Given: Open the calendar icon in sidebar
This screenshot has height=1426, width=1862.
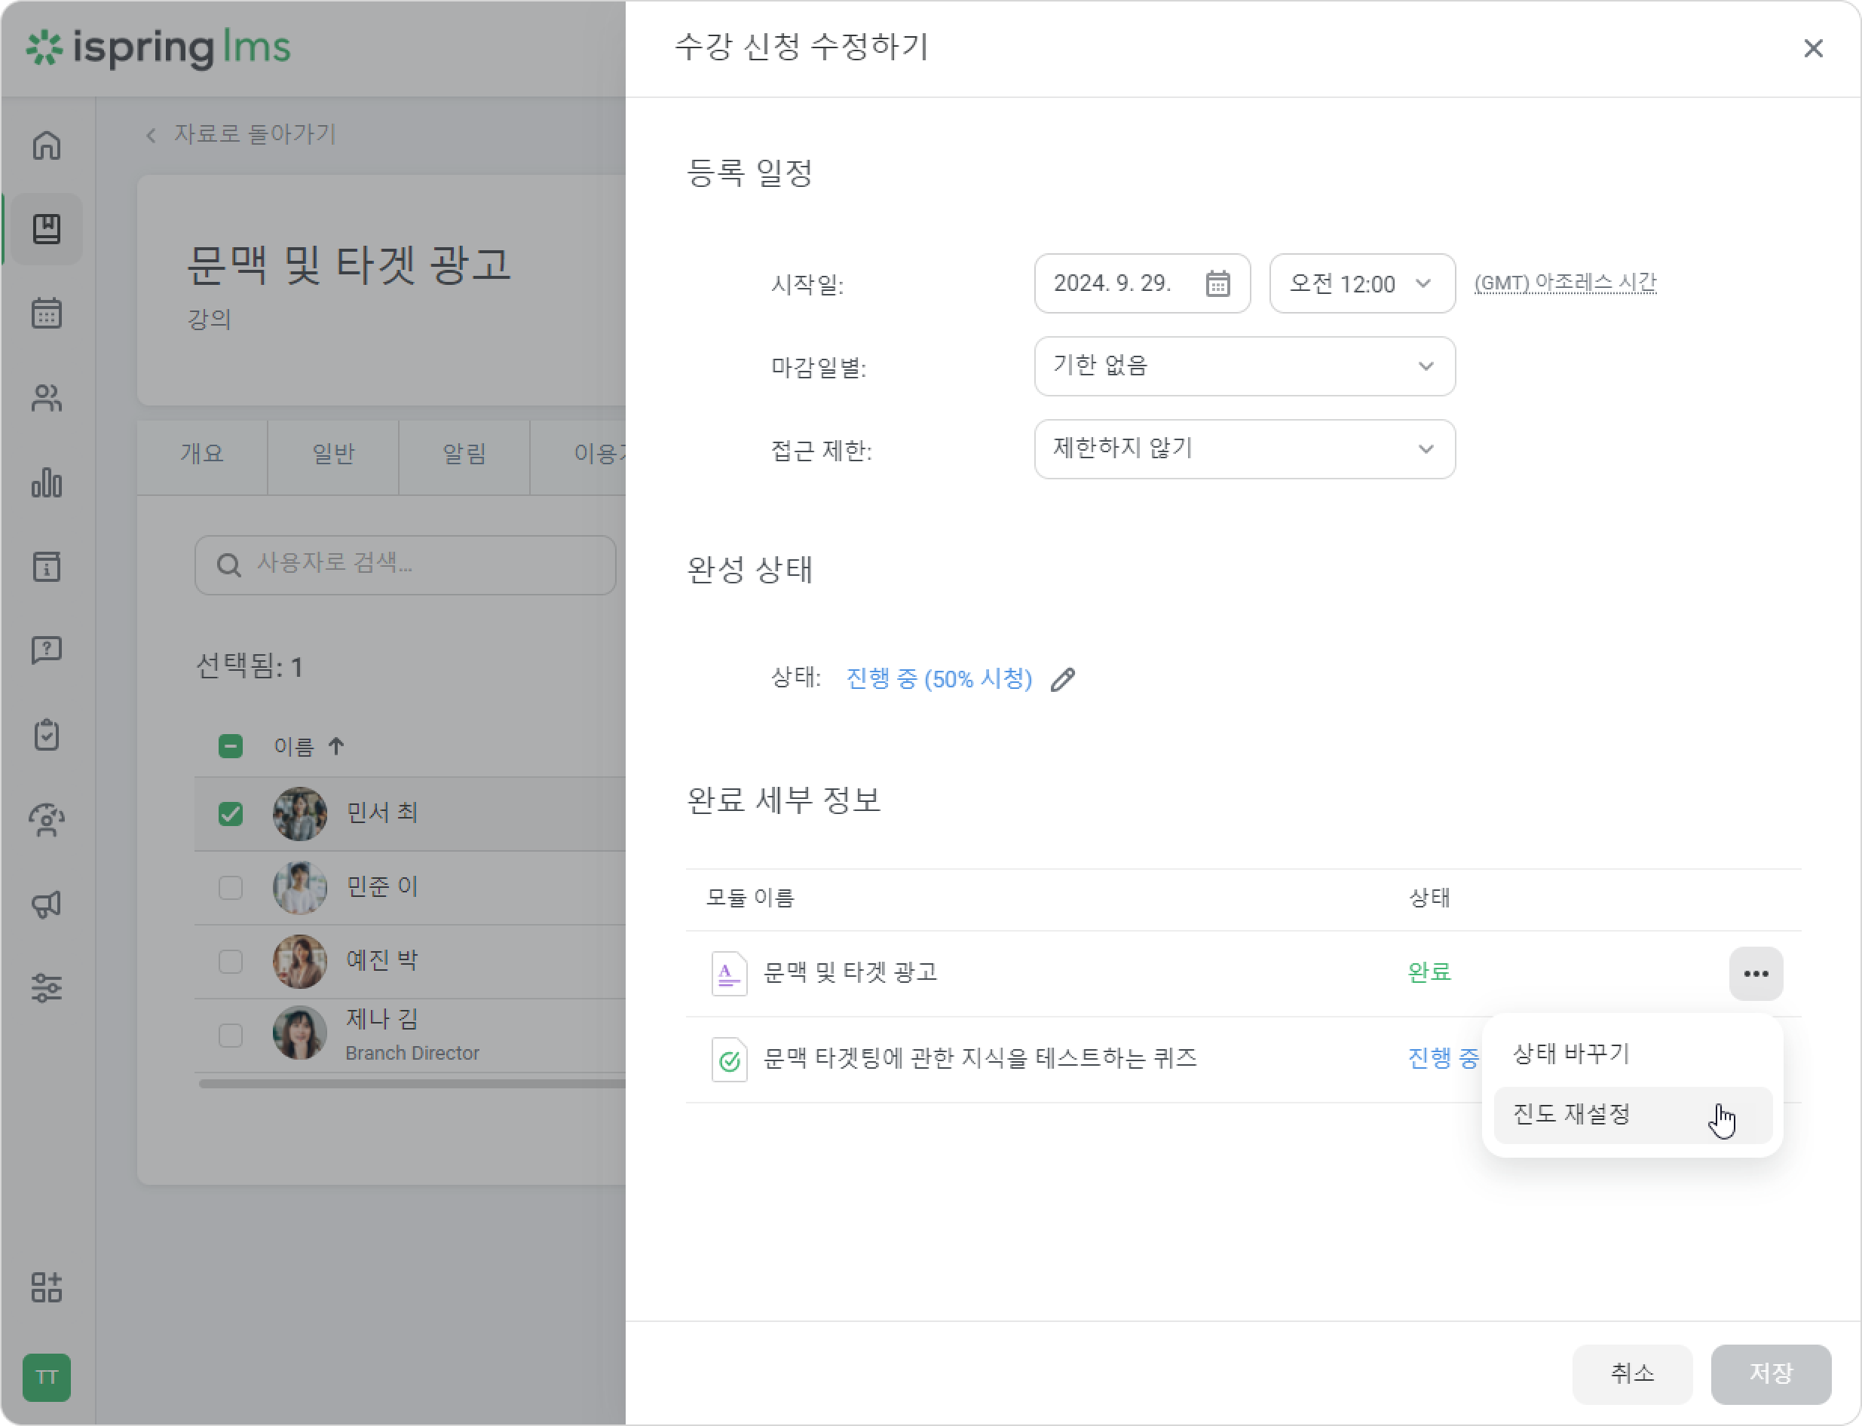Looking at the screenshot, I should pos(47,314).
